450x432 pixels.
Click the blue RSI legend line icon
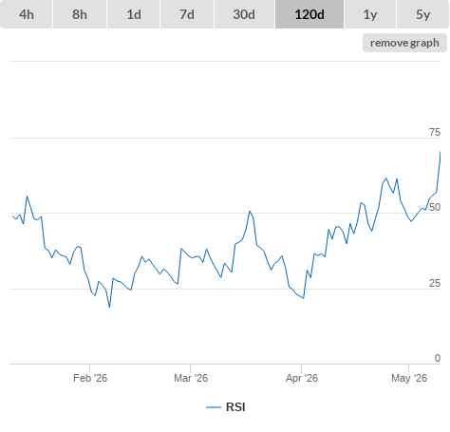[214, 407]
